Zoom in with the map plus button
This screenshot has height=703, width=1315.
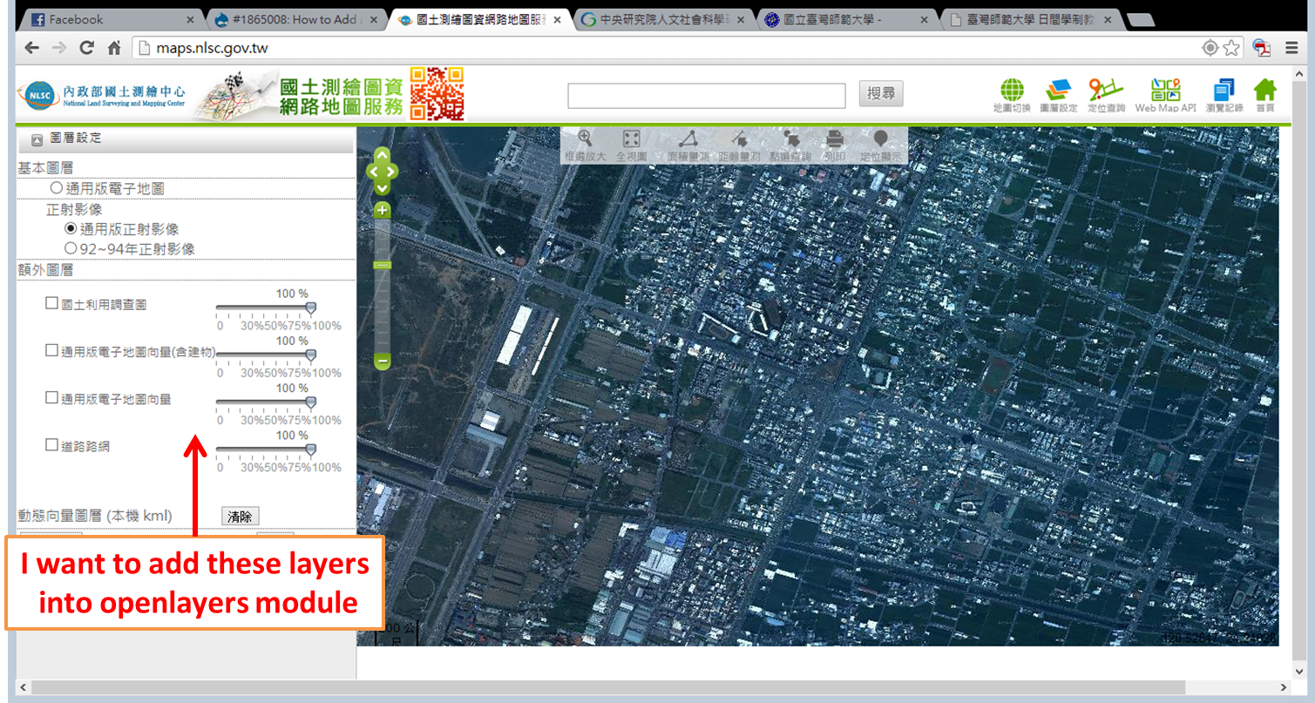click(383, 210)
